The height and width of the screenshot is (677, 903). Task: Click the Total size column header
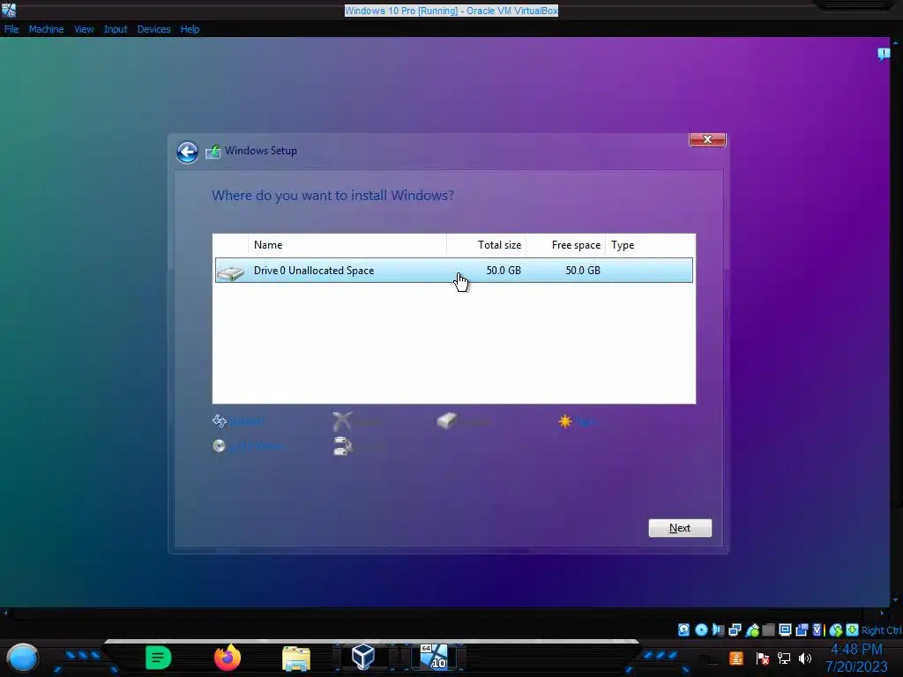tap(486, 245)
